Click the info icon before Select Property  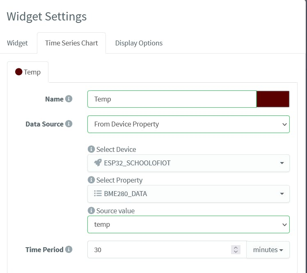pos(91,180)
